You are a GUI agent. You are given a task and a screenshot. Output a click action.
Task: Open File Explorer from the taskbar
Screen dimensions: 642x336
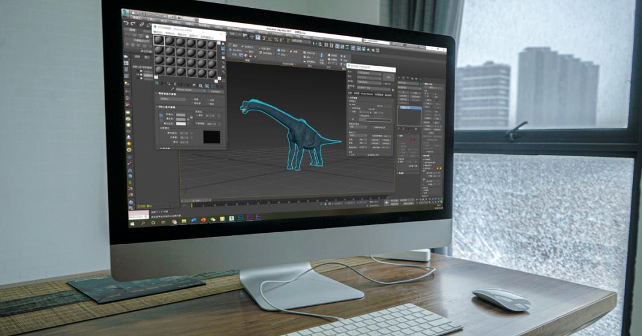tap(184, 221)
